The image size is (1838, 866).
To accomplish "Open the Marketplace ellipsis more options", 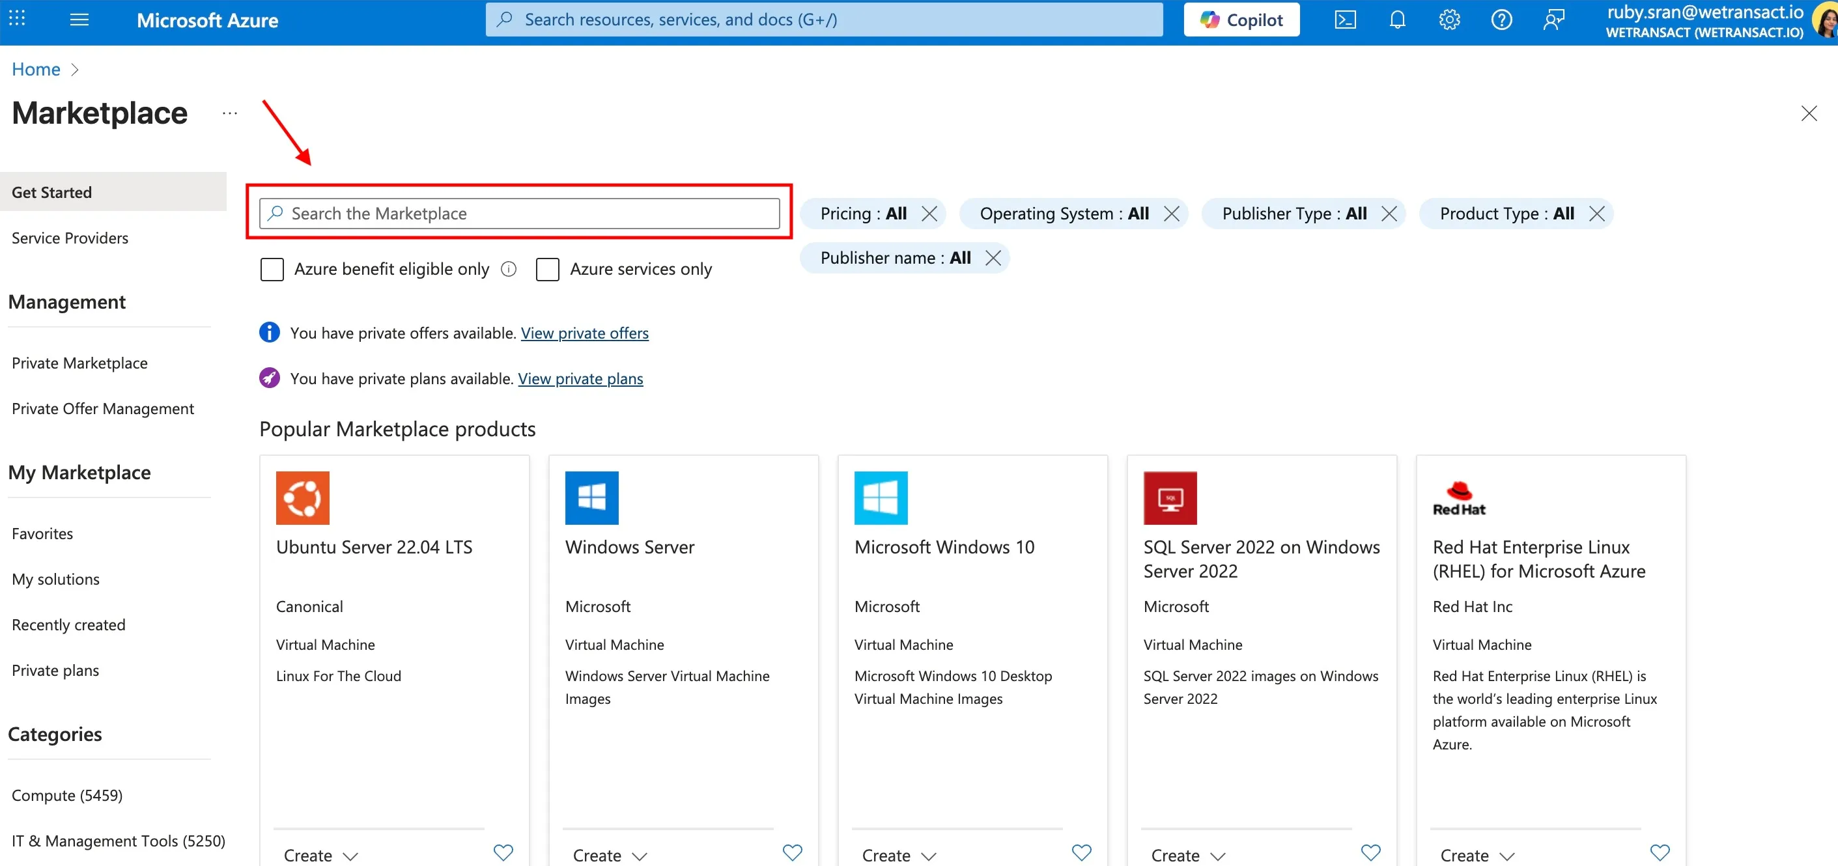I will (x=229, y=113).
